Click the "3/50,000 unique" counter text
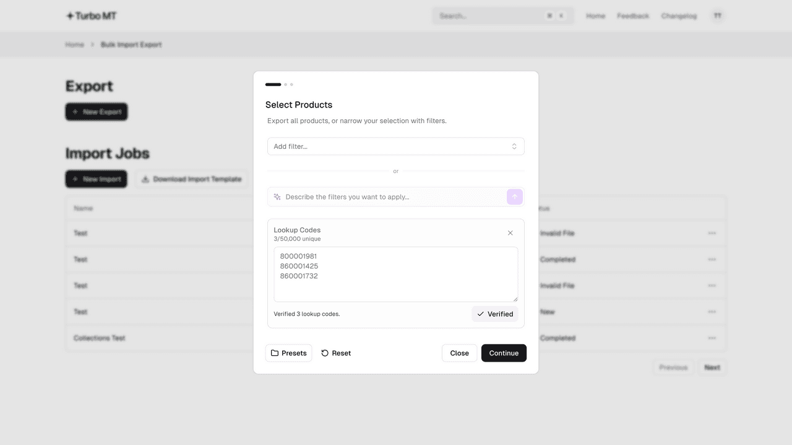 coord(298,239)
